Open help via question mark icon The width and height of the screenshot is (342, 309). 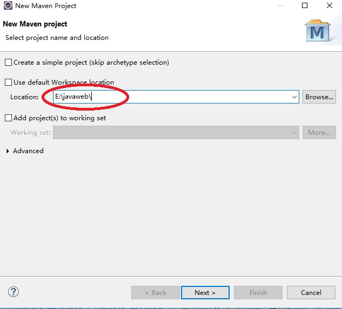click(14, 292)
